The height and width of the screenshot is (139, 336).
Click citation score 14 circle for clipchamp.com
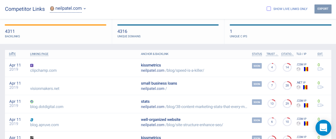(x=287, y=67)
